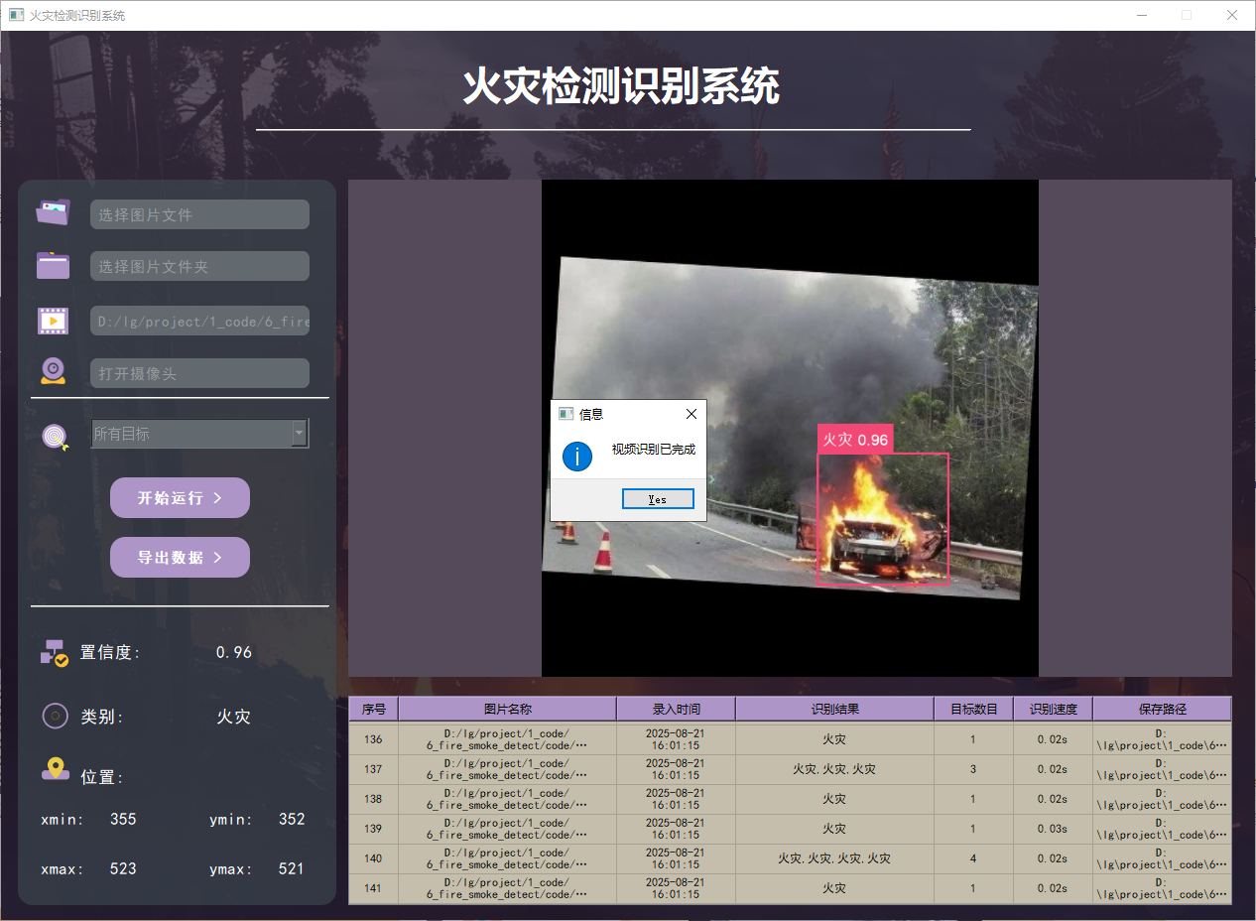Click the ymin value 352

coord(292,820)
